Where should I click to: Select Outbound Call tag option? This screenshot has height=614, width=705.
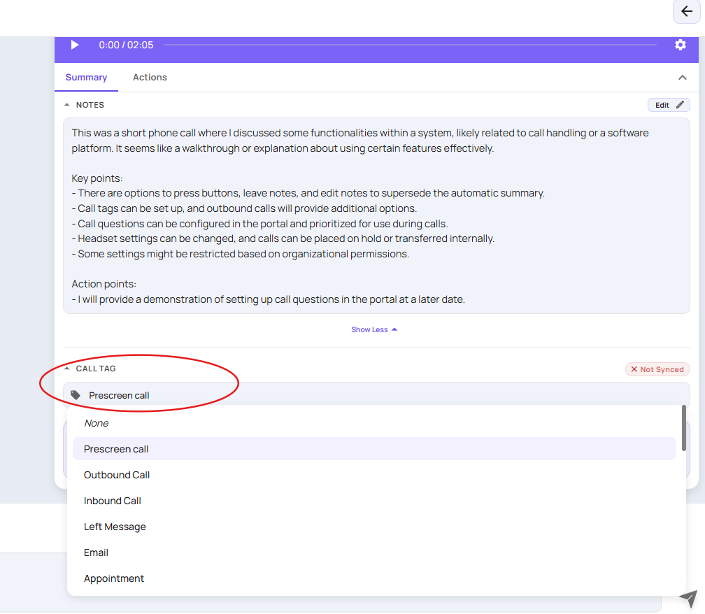pos(374,475)
